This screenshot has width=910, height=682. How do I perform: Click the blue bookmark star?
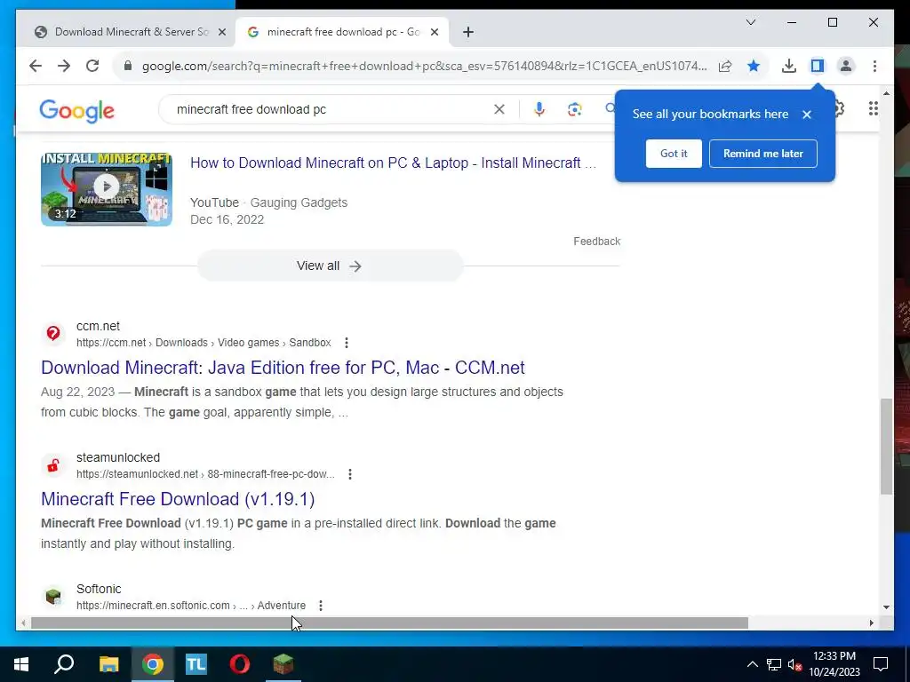click(754, 66)
